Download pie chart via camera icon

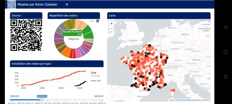[x=92, y=21]
